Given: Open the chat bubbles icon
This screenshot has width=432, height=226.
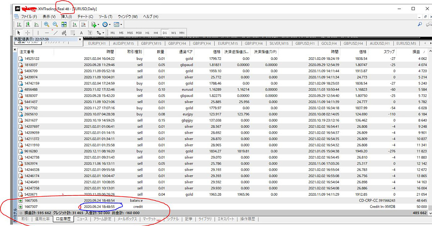Looking at the screenshot, I should pyautogui.click(x=429, y=24).
